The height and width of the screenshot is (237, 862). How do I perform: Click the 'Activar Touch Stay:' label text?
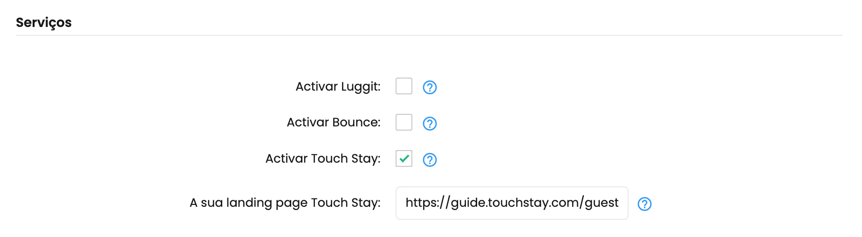323,159
